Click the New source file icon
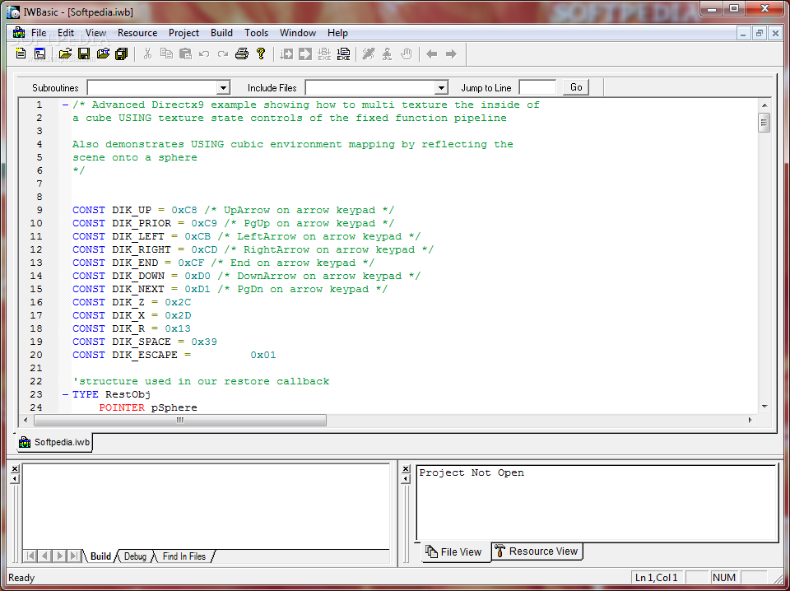Viewport: 790px width, 591px height. [21, 54]
